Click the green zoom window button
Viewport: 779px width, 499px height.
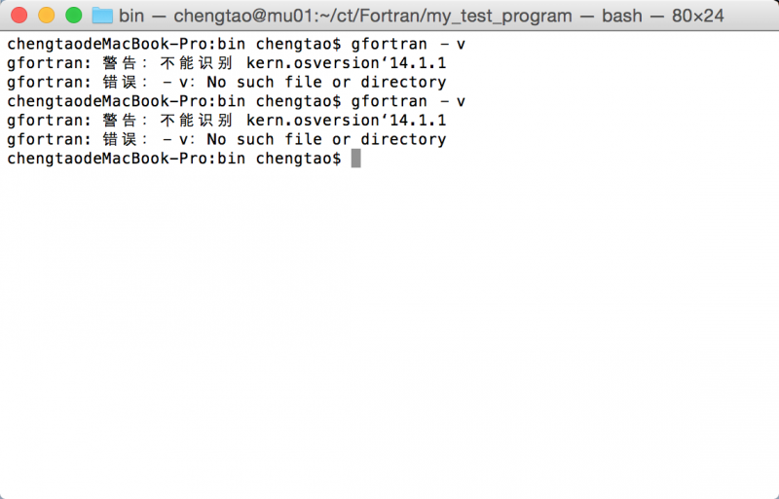[74, 16]
